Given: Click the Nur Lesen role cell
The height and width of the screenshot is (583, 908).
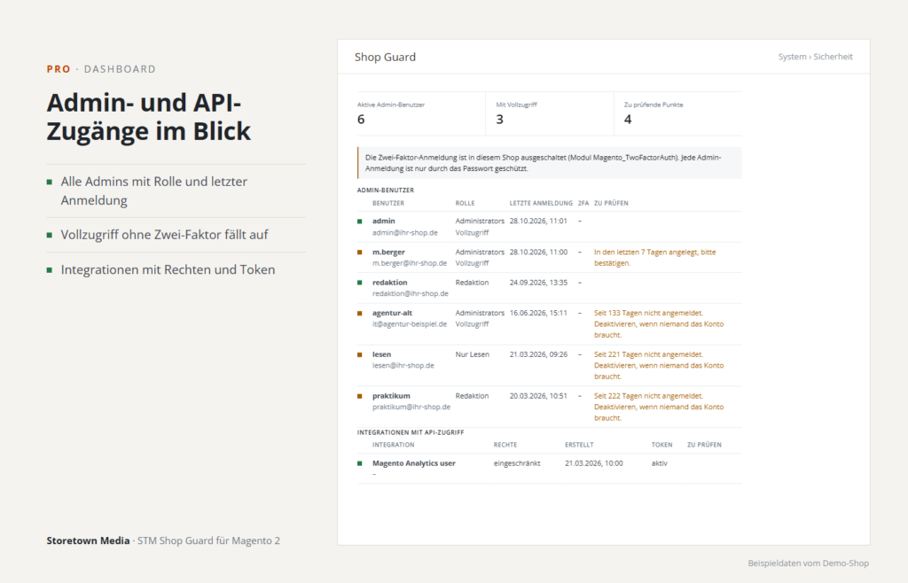Looking at the screenshot, I should (472, 354).
